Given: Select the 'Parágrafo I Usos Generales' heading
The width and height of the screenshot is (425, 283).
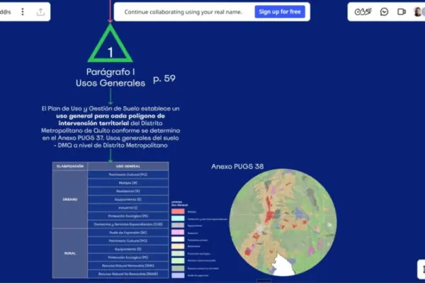Looking at the screenshot, I should (110, 78).
